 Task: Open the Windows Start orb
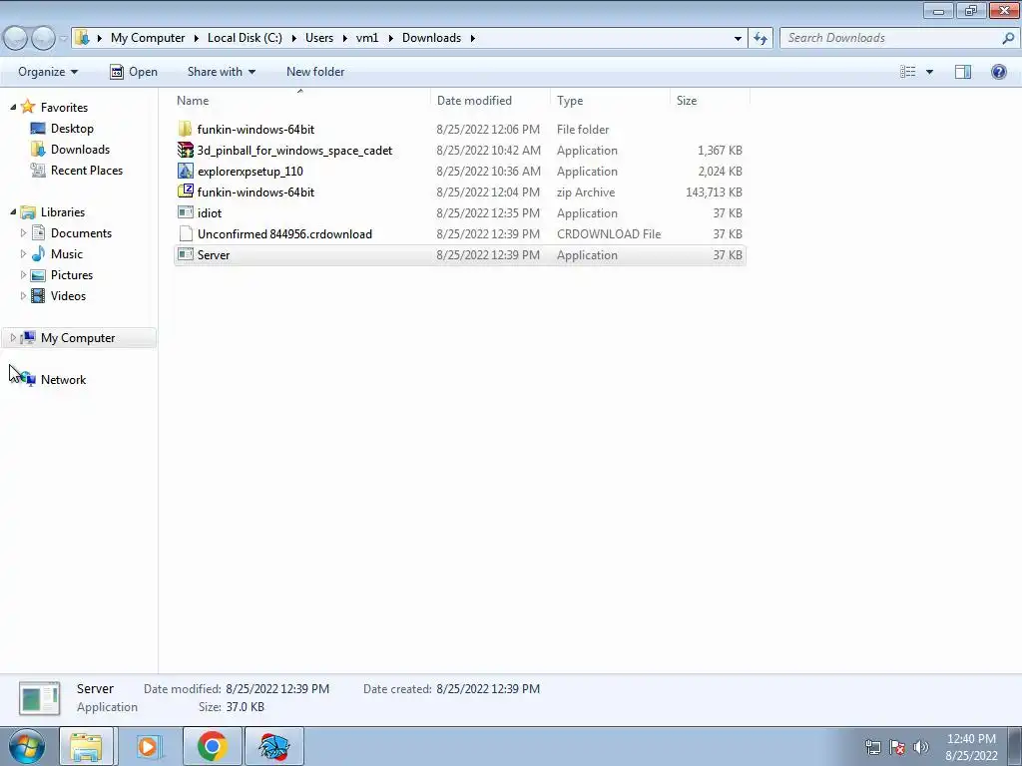27,746
